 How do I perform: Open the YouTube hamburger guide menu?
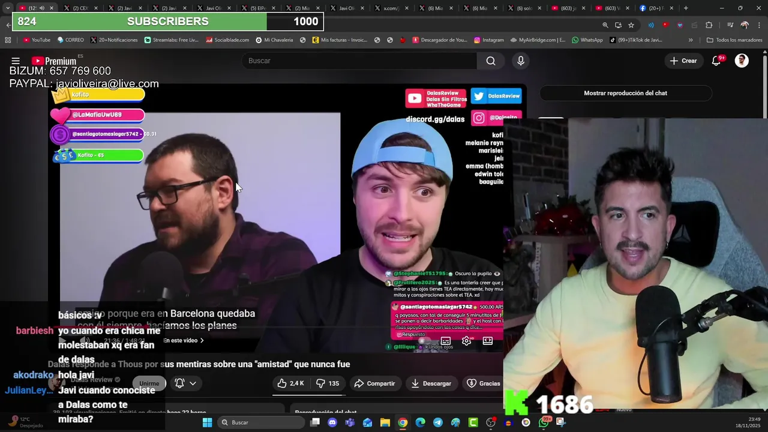(x=16, y=61)
